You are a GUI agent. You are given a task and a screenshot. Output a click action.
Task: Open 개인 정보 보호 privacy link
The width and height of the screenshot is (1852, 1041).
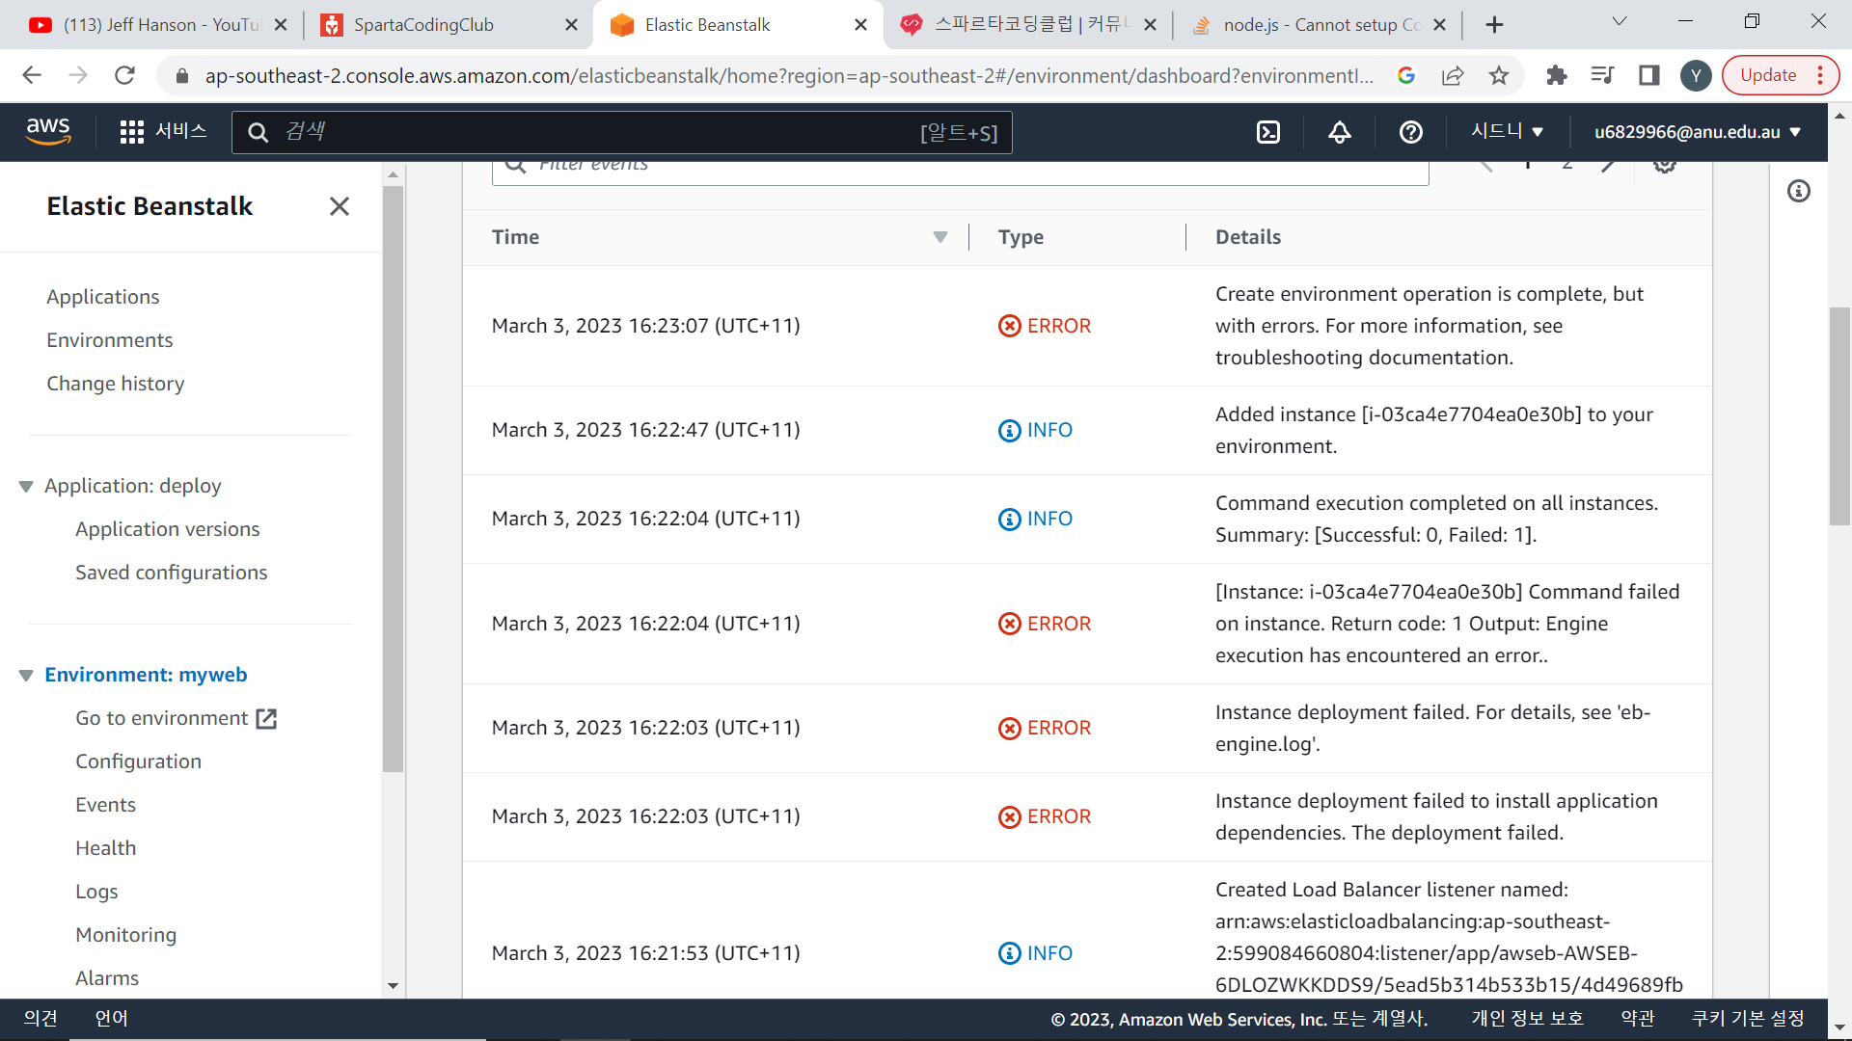coord(1528,1019)
